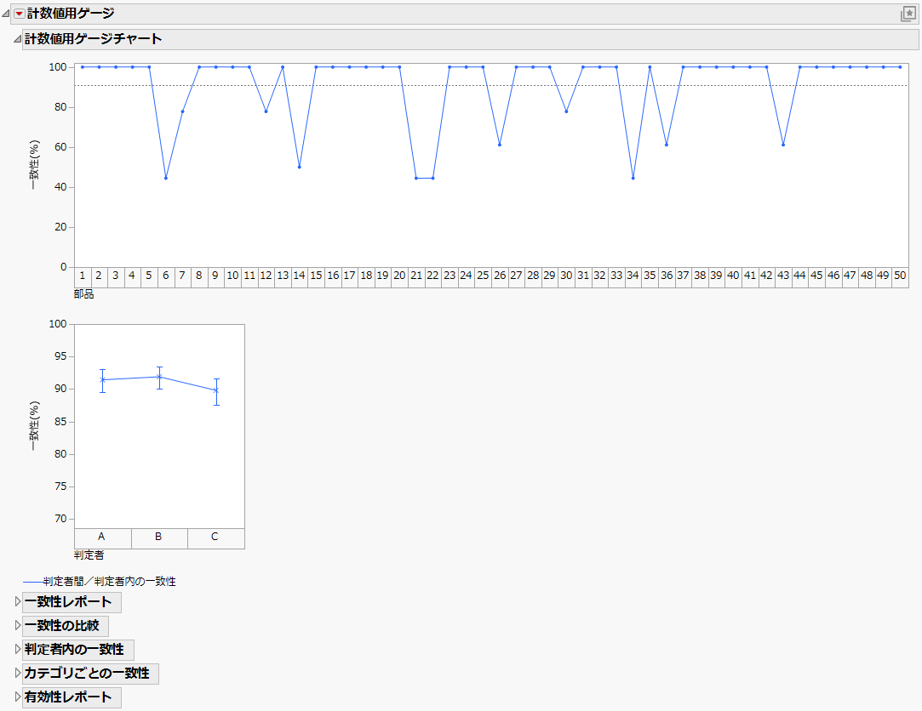The height and width of the screenshot is (711, 922).
Task: Expand the 判定者内の一致性 section
Action: pyautogui.click(x=75, y=650)
